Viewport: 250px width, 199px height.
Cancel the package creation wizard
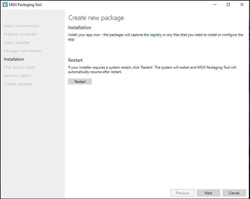(x=234, y=193)
